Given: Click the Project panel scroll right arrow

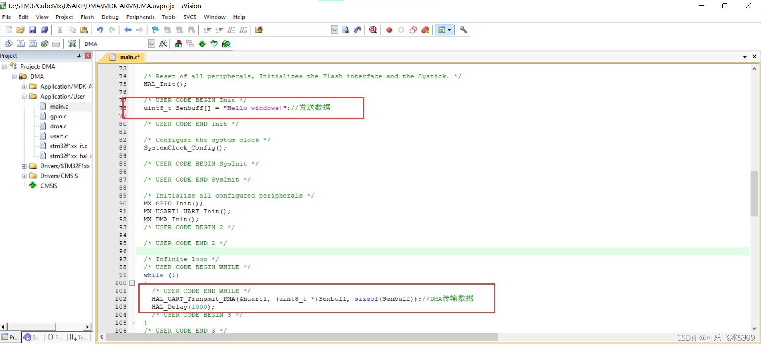Looking at the screenshot, I should coord(87,327).
